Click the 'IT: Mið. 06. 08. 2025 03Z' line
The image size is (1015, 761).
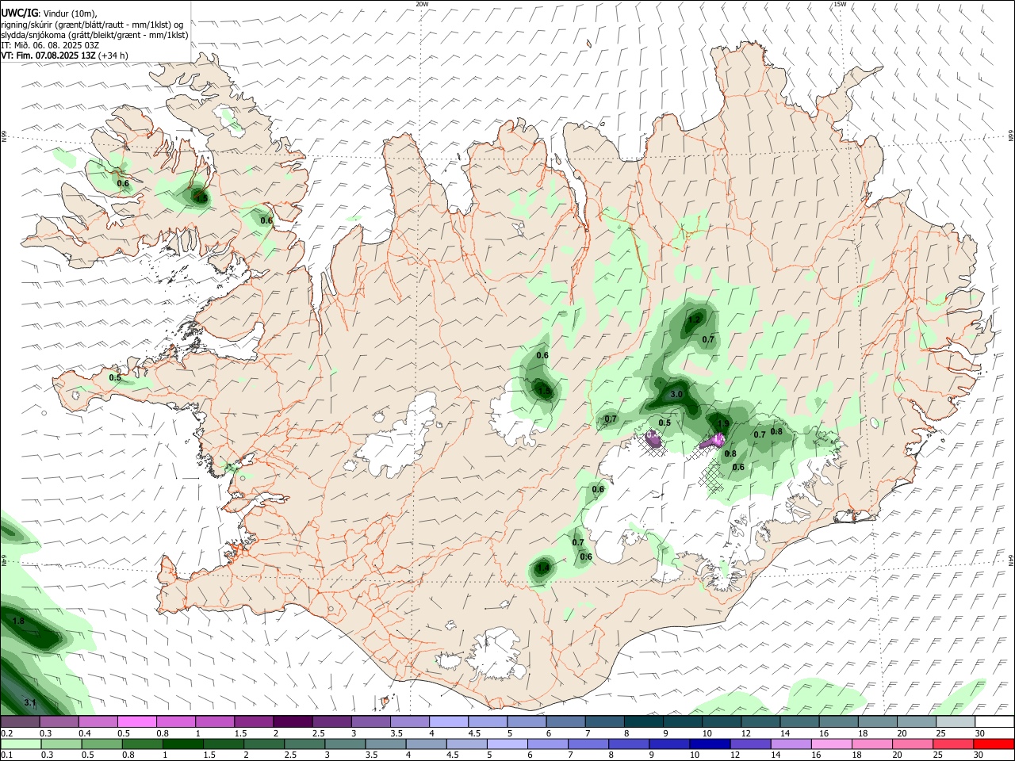50,45
